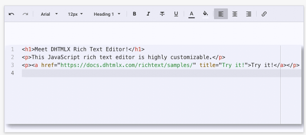Click the Undo arrow icon
306x135 pixels.
[11, 14]
